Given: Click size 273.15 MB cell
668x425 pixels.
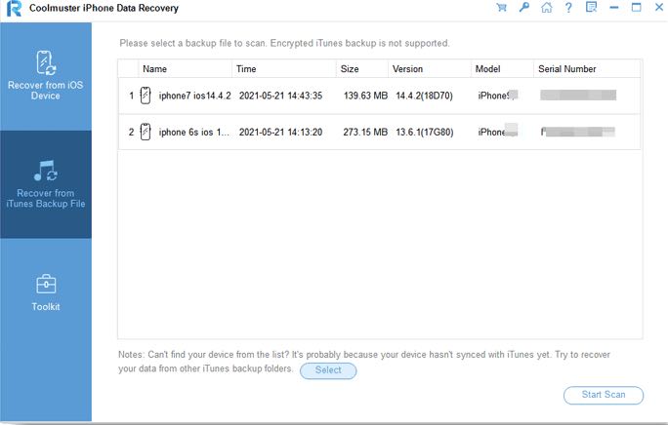Looking at the screenshot, I should 365,133.
